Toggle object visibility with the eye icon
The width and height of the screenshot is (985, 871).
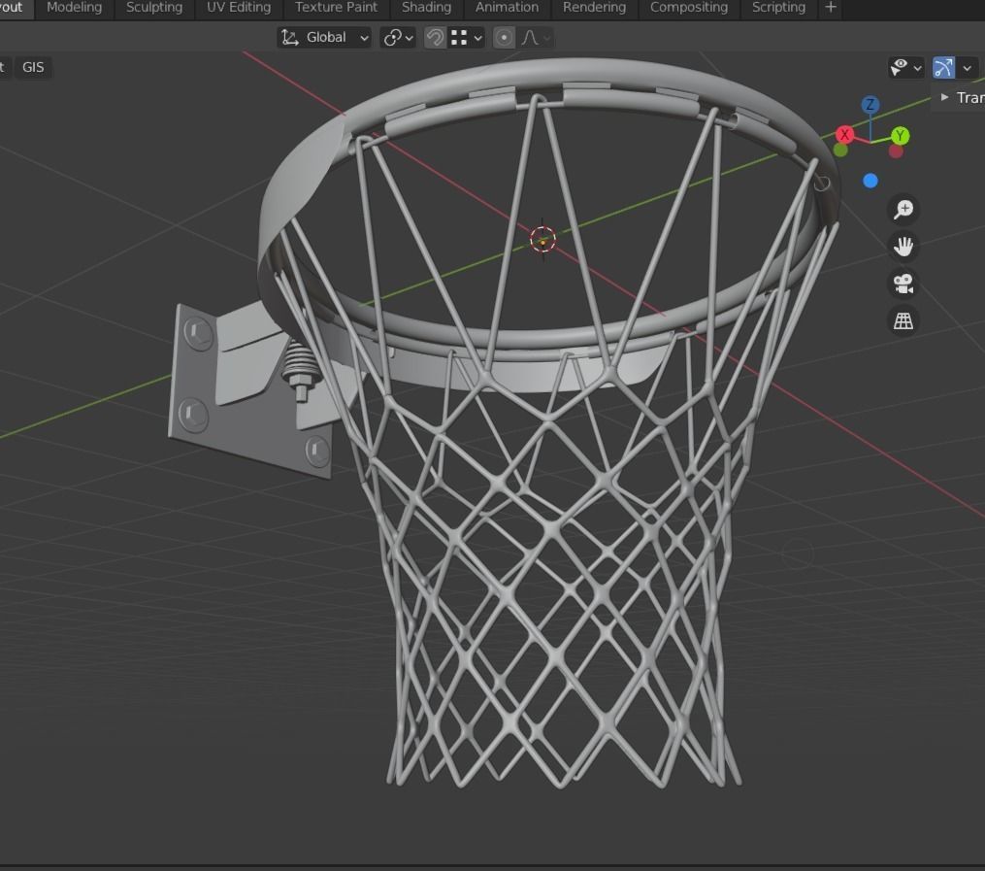(898, 66)
